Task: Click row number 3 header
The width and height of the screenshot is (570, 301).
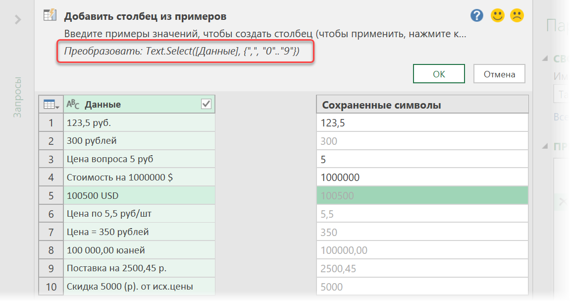Action: [x=51, y=159]
